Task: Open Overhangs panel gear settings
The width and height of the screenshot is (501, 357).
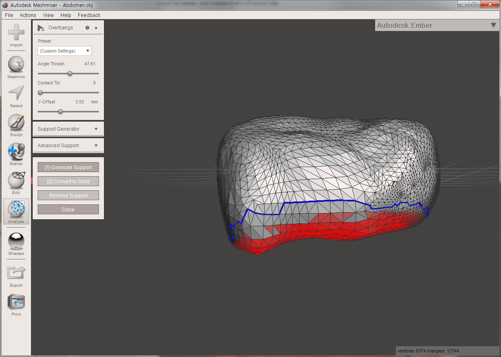Action: coord(87,28)
